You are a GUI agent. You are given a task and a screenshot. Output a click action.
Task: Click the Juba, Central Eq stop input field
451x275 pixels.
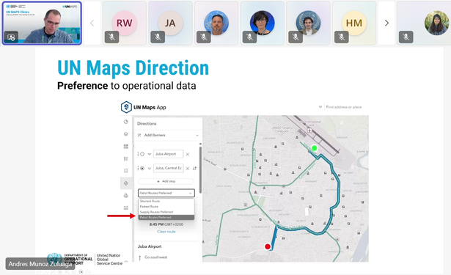(168, 168)
